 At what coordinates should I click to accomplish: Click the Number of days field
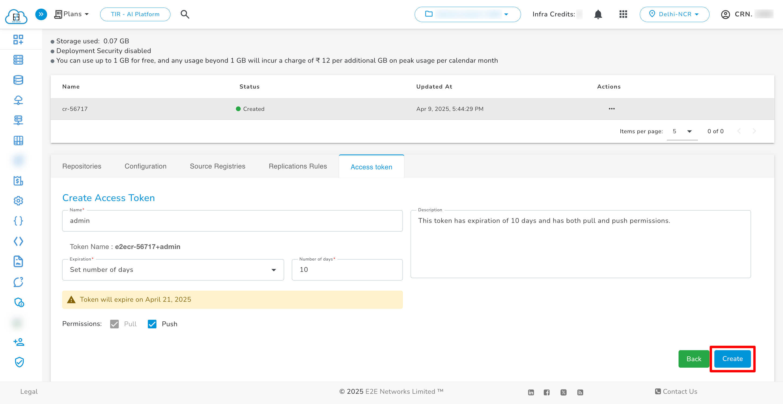[347, 270]
